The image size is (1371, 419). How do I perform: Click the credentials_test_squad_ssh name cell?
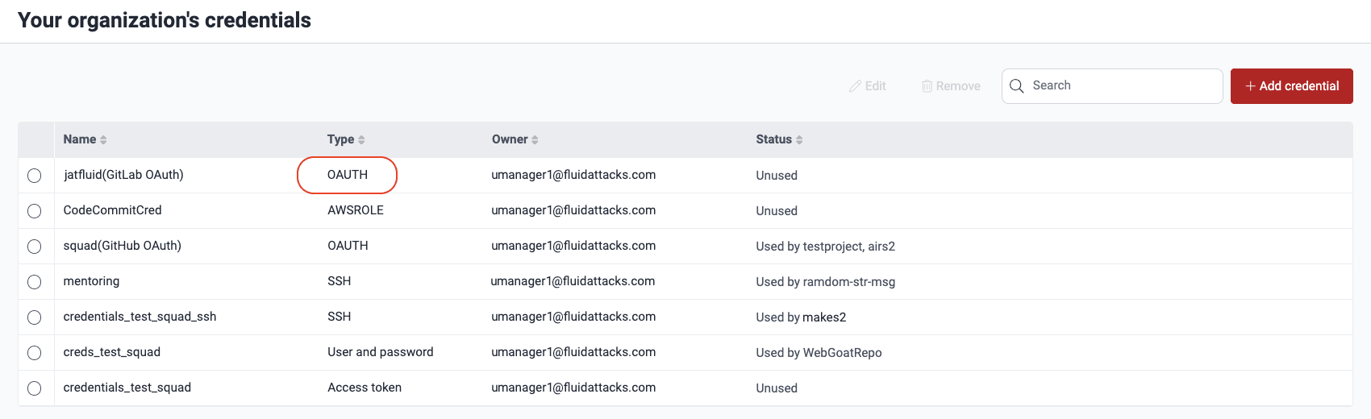click(140, 317)
